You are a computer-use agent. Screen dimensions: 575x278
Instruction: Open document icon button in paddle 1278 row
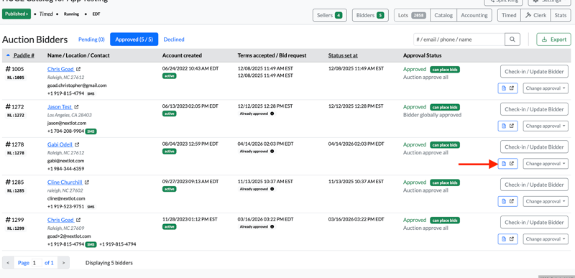[x=507, y=164]
